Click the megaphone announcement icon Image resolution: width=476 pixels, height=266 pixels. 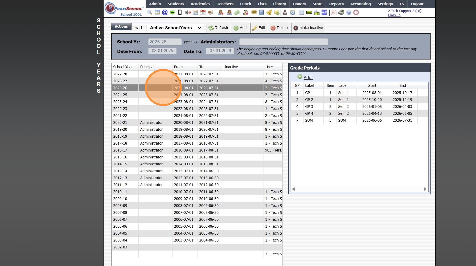(x=211, y=13)
